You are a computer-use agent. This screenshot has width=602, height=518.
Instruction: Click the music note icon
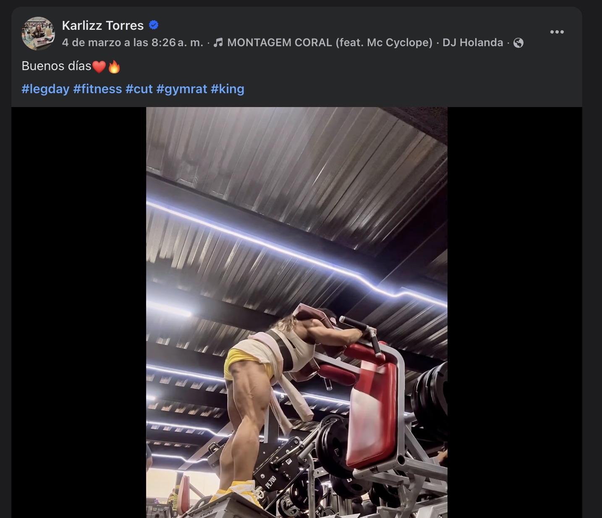pyautogui.click(x=218, y=42)
